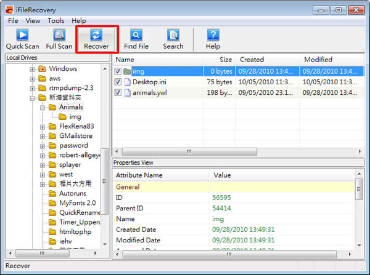Expand the Windows folder node

pyautogui.click(x=32, y=70)
